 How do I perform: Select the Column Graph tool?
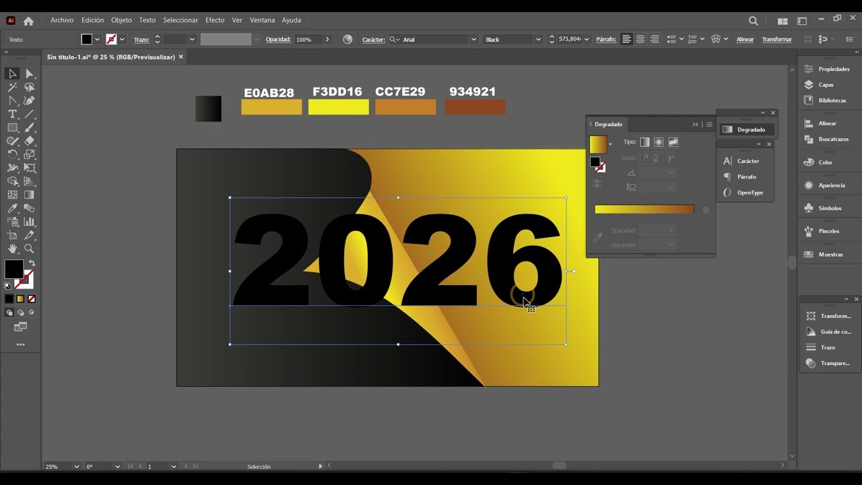point(29,222)
